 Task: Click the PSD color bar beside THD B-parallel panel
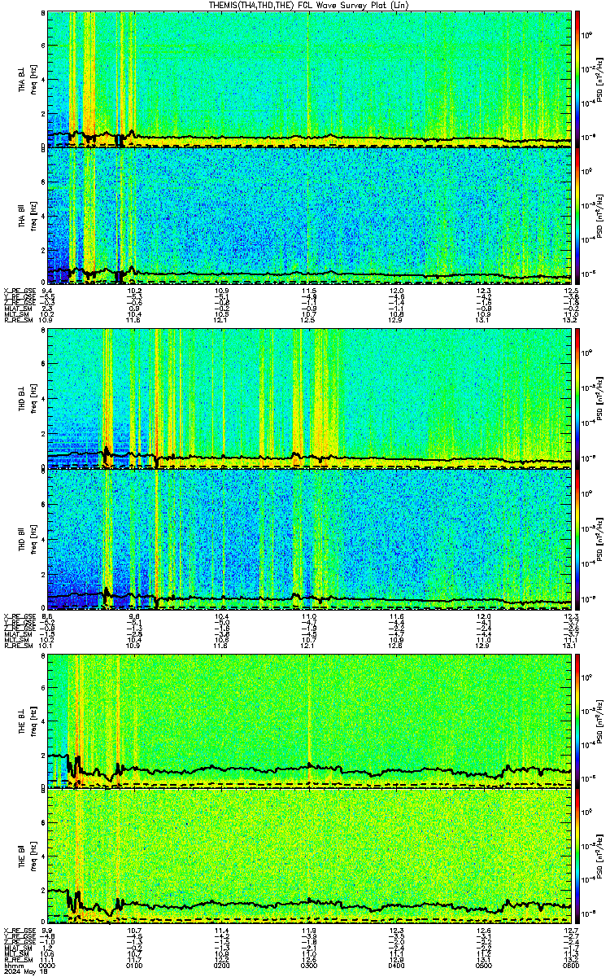pos(578,538)
